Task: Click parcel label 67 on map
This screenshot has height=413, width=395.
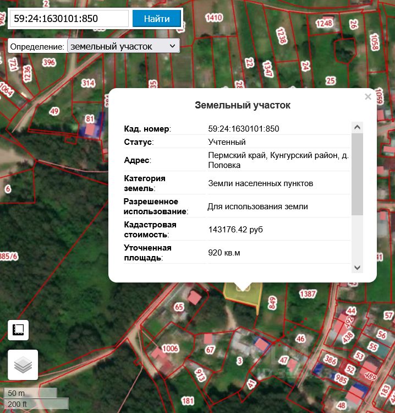Action: click(x=210, y=350)
